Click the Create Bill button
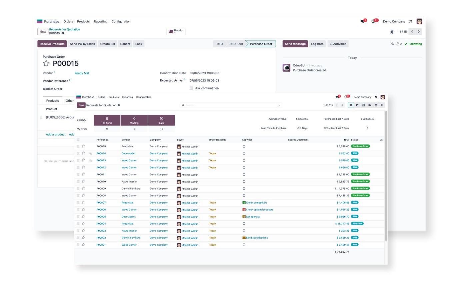The height and width of the screenshot is (282, 470). click(x=107, y=44)
